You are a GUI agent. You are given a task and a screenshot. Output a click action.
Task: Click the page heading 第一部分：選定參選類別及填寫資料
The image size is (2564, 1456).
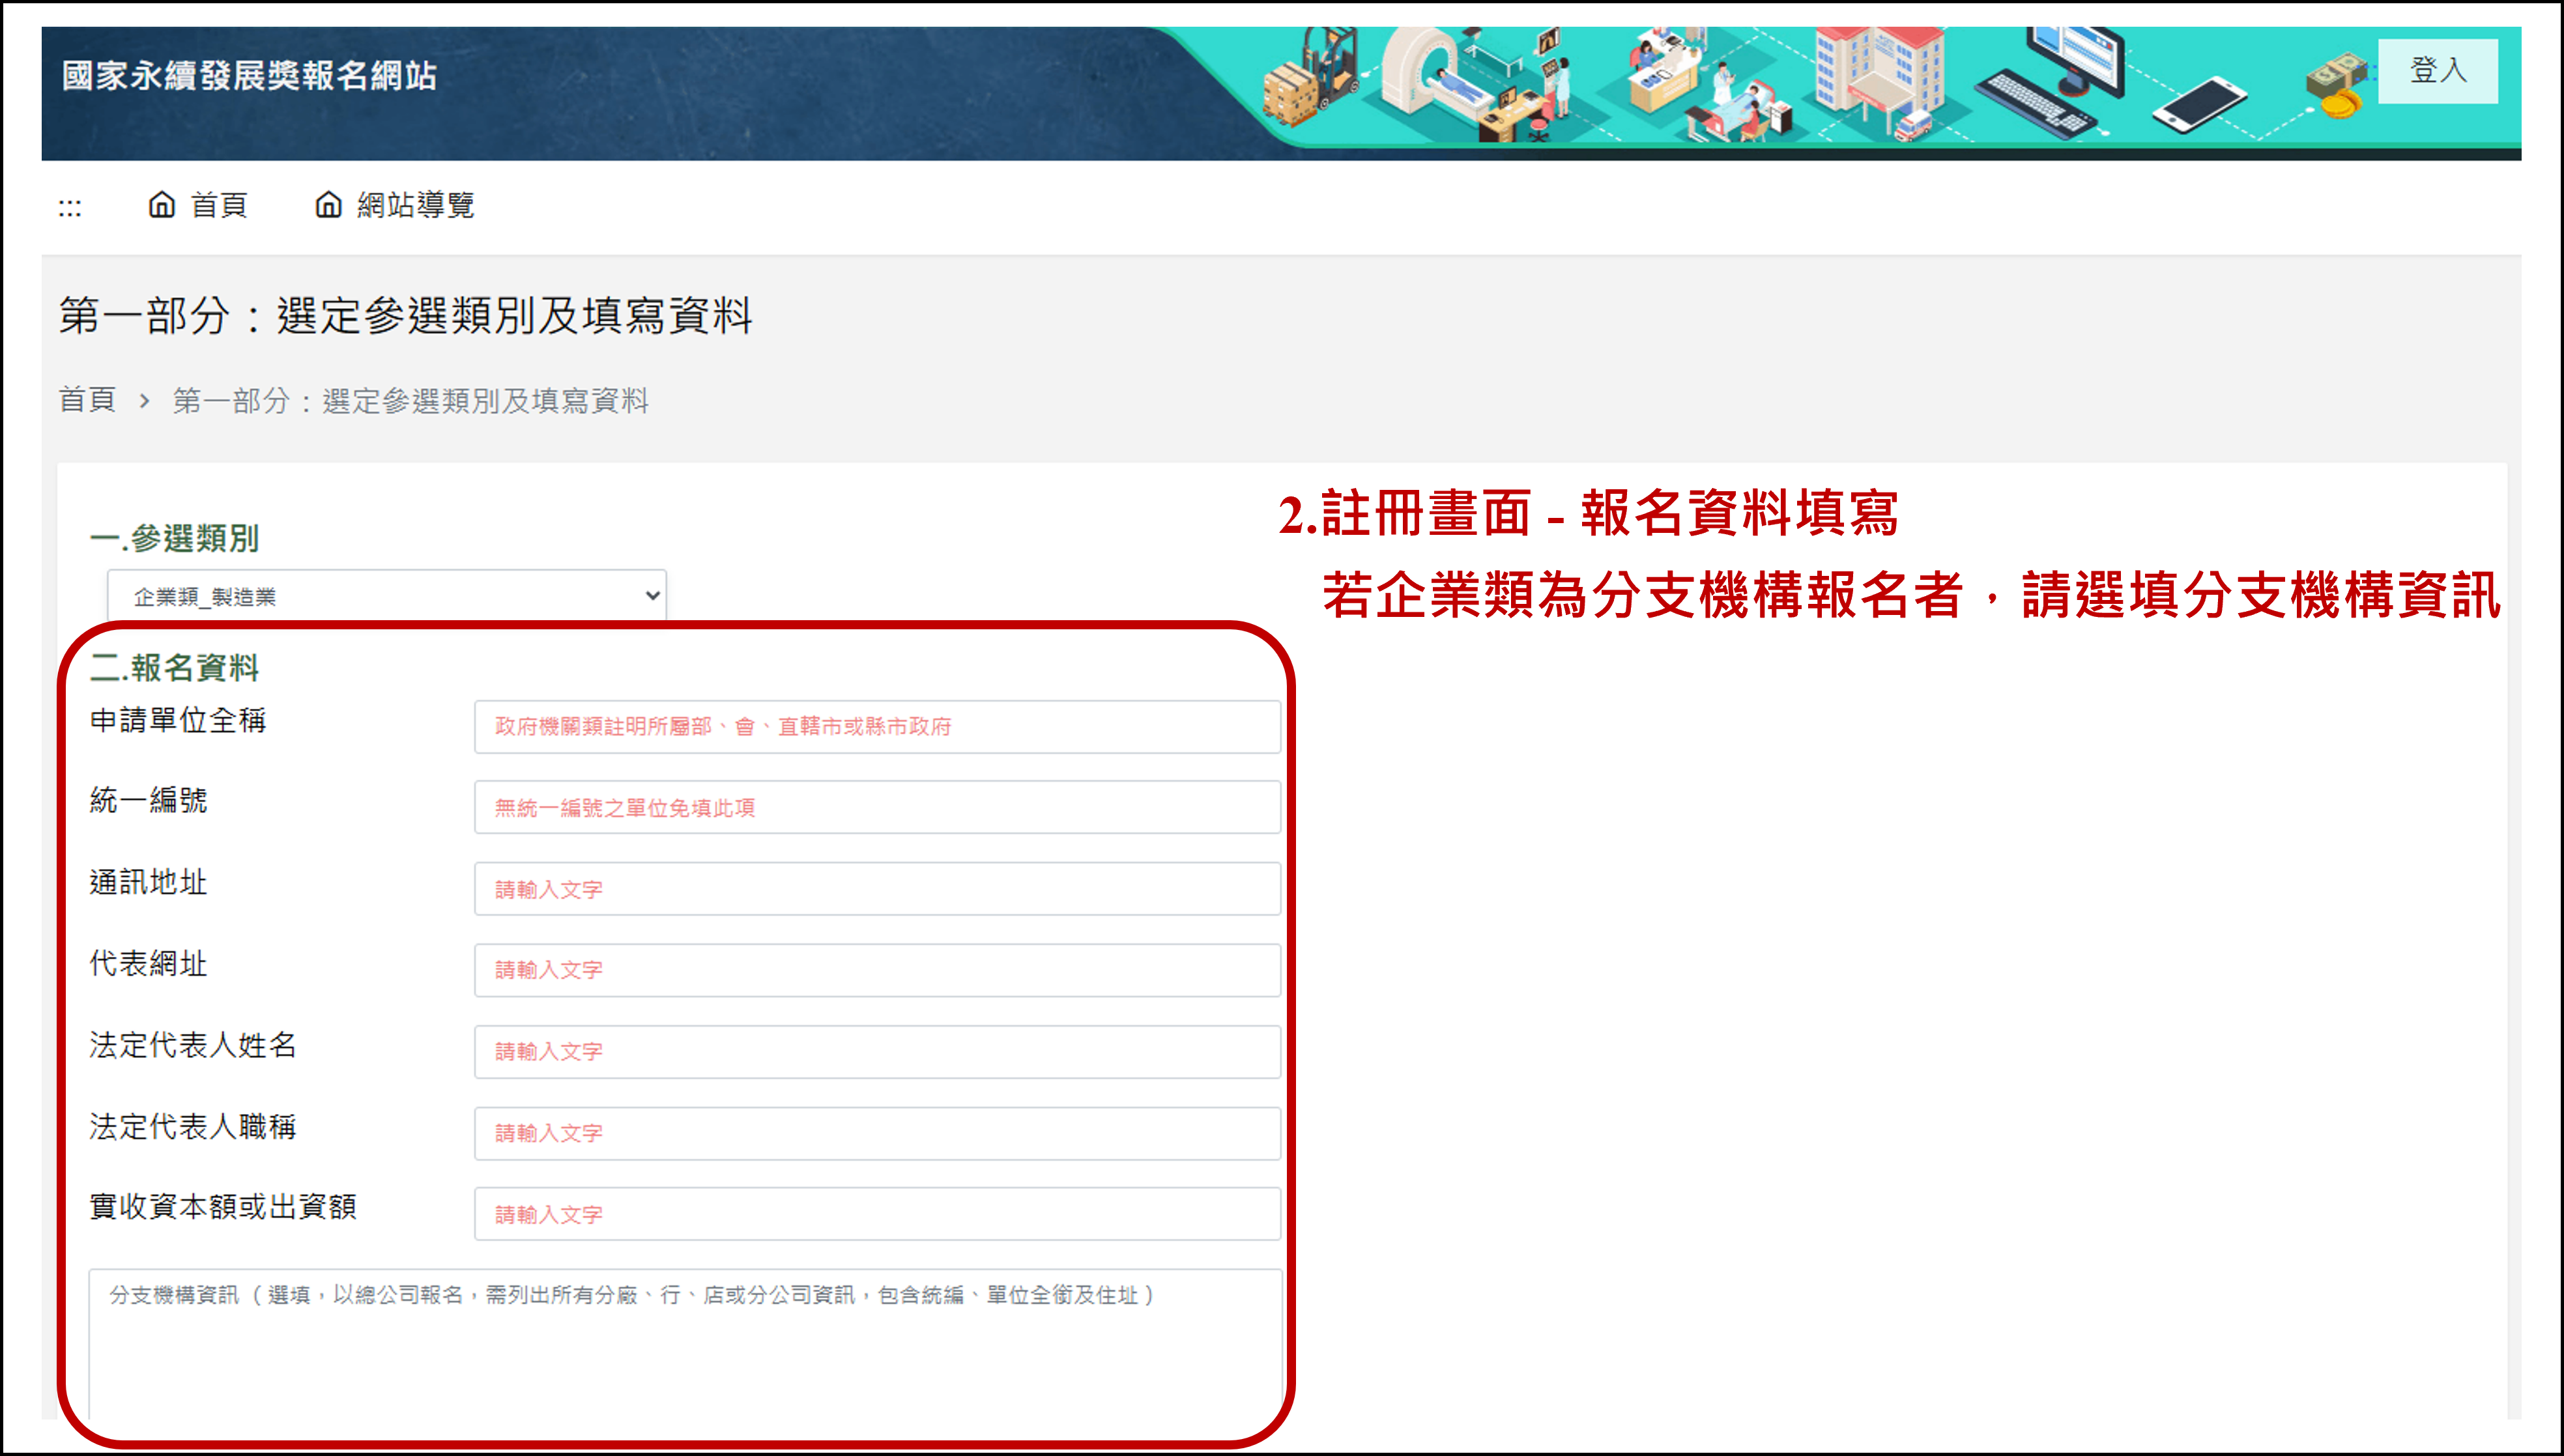coord(405,315)
